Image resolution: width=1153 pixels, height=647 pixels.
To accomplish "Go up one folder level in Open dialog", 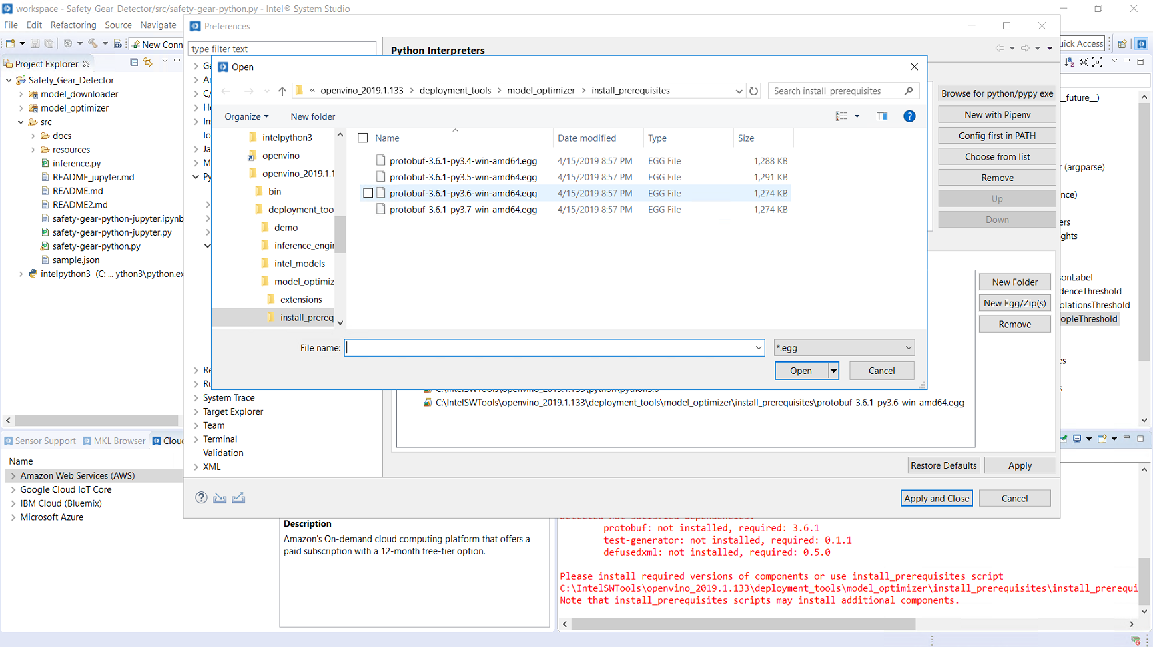I will coord(282,91).
